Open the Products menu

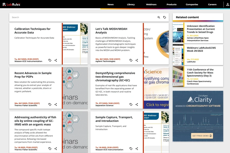171,5
